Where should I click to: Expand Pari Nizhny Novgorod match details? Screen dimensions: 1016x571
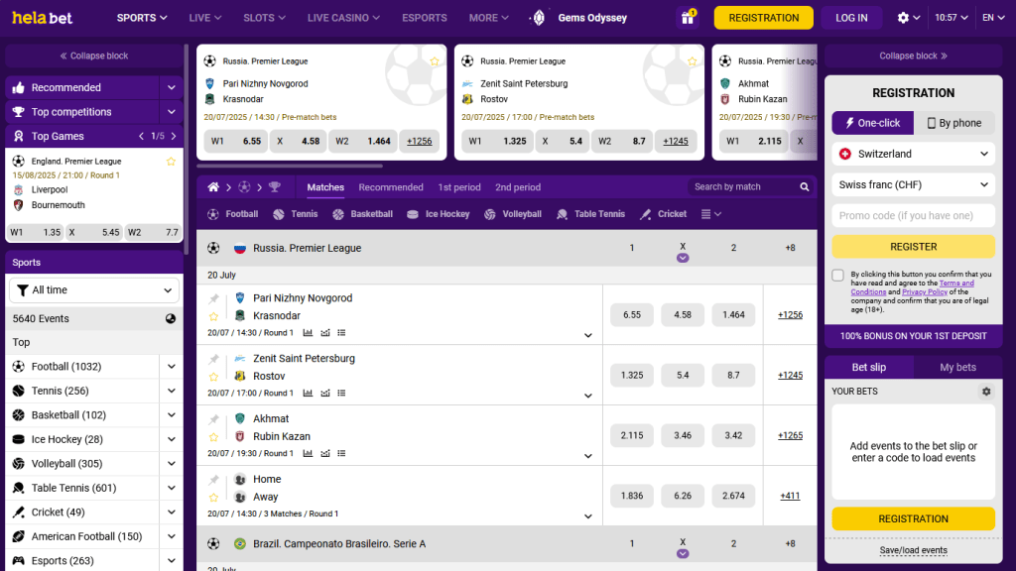pos(588,335)
